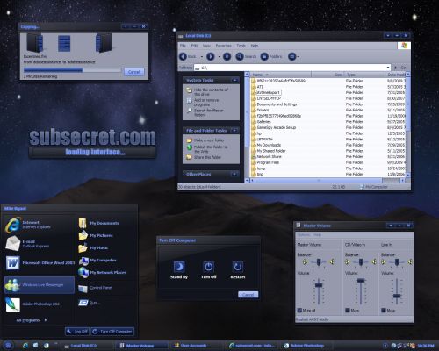The height and width of the screenshot is (351, 439).
Task: Collapse the System Tasks panel
Action: pyautogui.click(x=234, y=80)
